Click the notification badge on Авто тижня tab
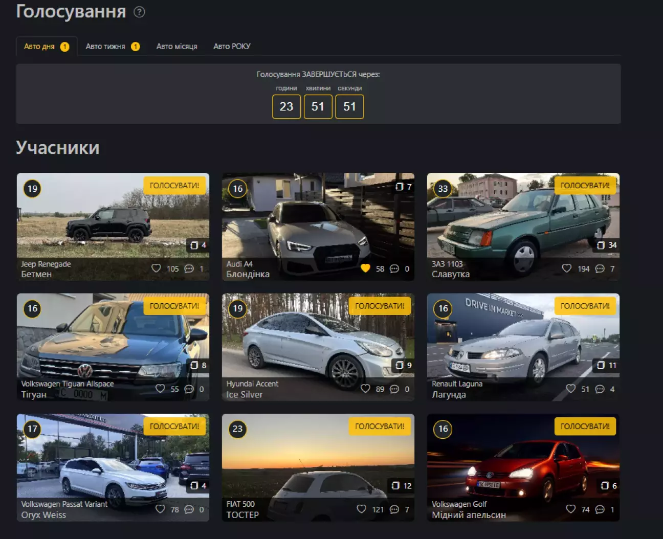Image resolution: width=663 pixels, height=539 pixels. click(x=136, y=47)
